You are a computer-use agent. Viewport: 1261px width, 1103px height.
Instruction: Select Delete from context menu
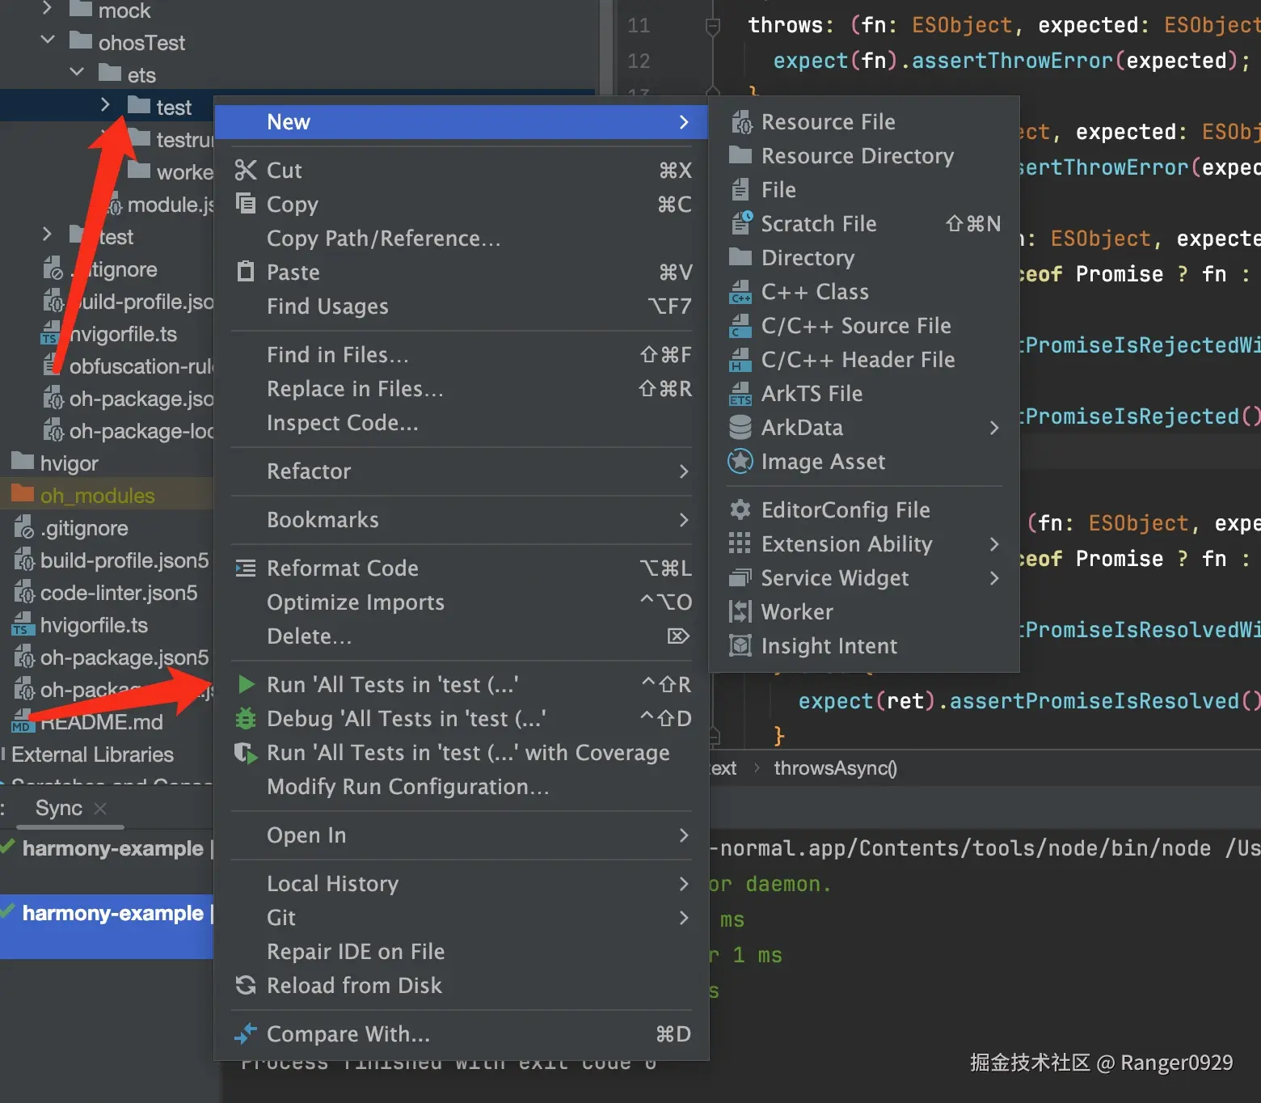(x=462, y=636)
